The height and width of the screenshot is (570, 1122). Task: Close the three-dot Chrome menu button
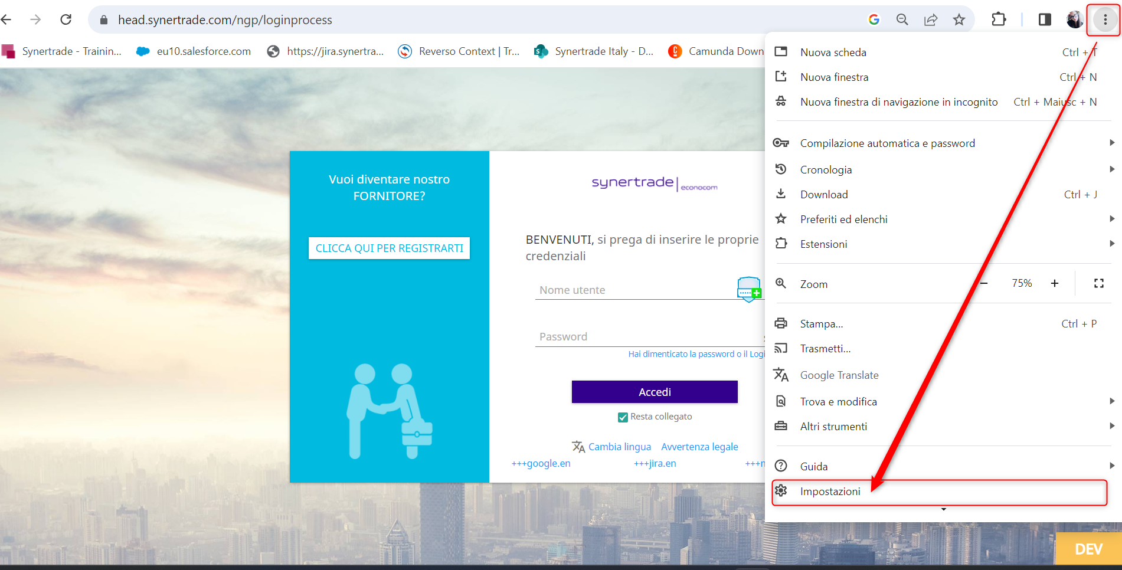[1105, 20]
